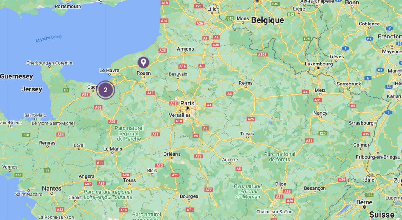Click the A26 shield near Troyes
The height and width of the screenshot is (220, 402).
click(x=250, y=119)
